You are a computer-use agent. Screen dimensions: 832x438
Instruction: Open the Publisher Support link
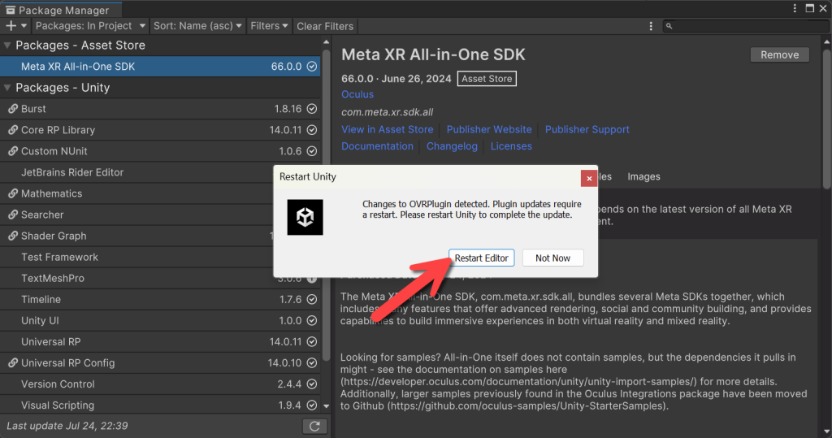click(587, 129)
